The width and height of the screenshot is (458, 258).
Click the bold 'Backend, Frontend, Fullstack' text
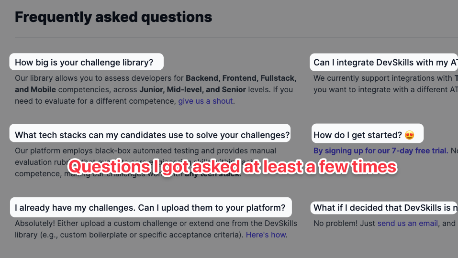(x=241, y=78)
